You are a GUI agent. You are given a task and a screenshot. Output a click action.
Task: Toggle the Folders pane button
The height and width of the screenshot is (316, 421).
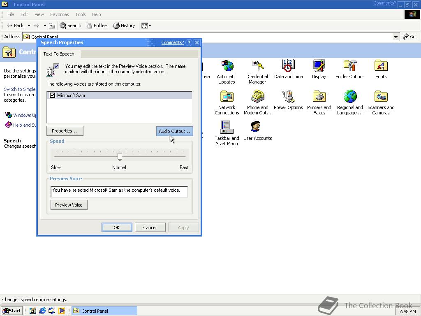coord(97,26)
